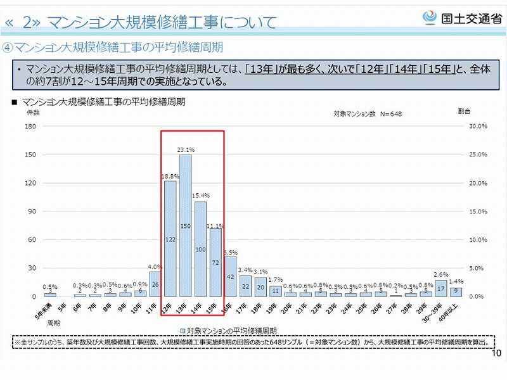This screenshot has width=507, height=380.
Task: Click the 23.1% percentage label
Action: (186, 149)
